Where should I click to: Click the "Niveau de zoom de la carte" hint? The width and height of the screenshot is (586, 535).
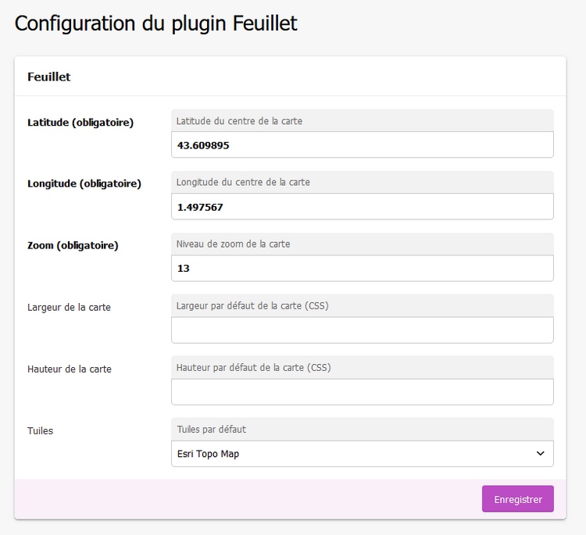233,244
